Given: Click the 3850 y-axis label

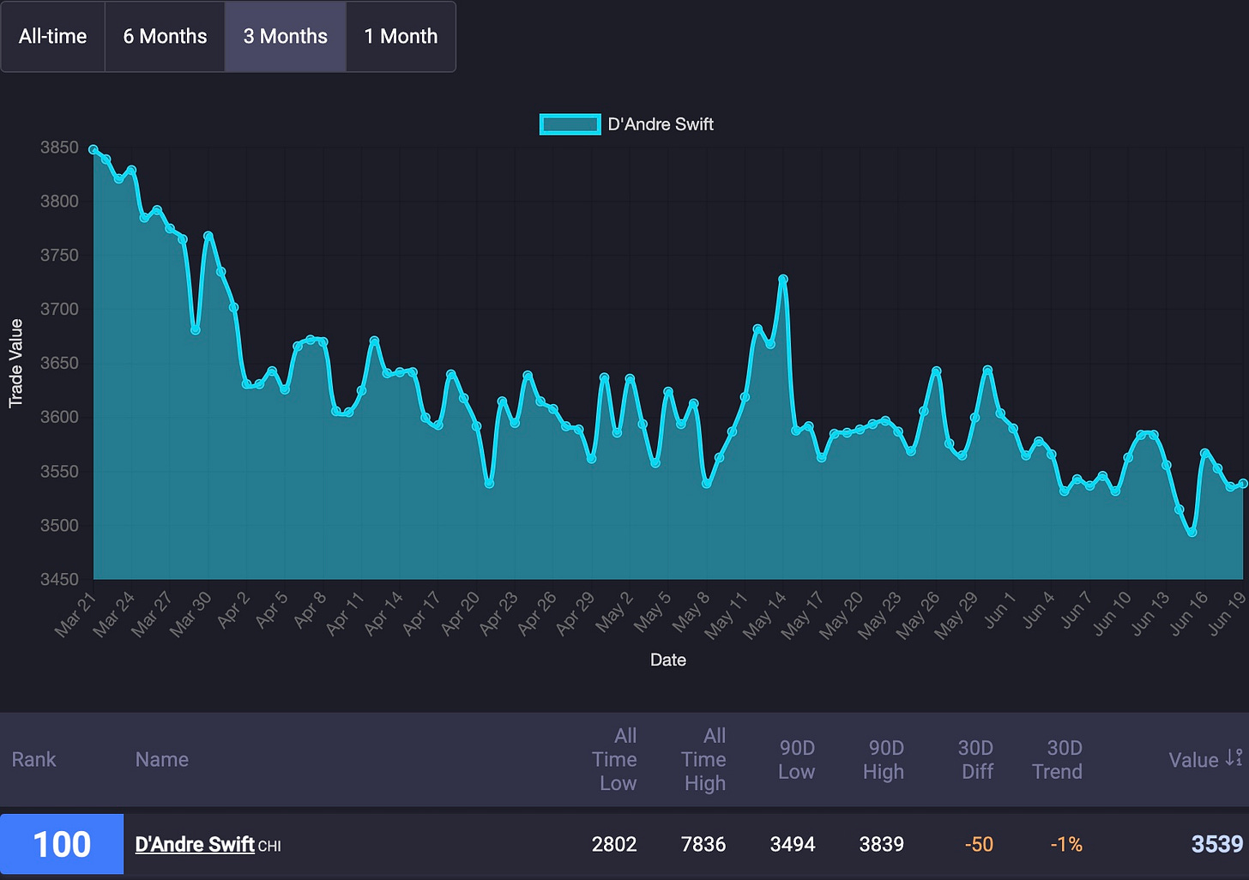Looking at the screenshot, I should (59, 148).
